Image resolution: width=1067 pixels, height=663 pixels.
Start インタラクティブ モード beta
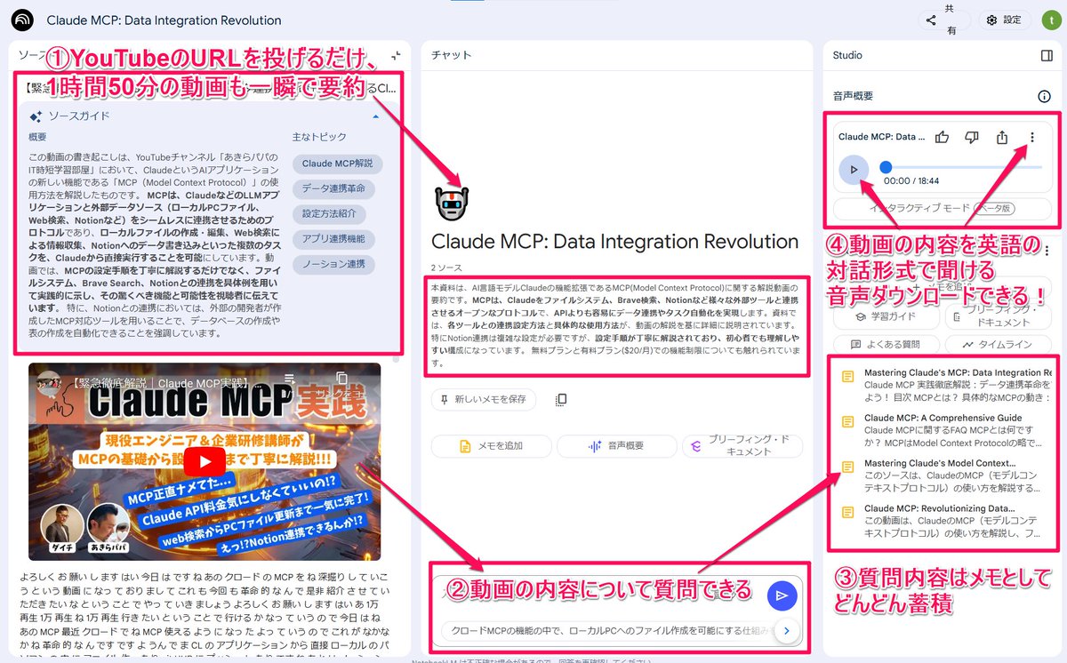tap(943, 209)
